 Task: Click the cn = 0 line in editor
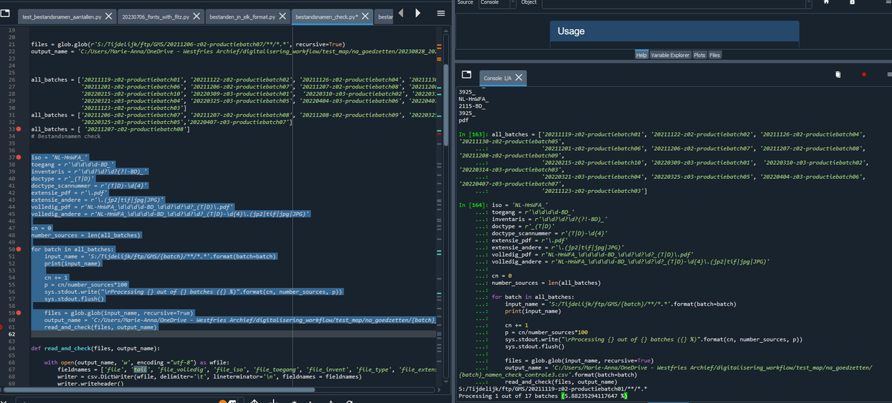coord(41,227)
